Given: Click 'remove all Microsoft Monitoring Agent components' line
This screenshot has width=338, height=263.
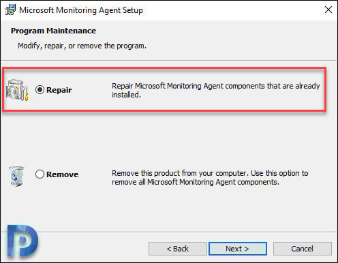Looking at the screenshot, I should pos(196,182).
